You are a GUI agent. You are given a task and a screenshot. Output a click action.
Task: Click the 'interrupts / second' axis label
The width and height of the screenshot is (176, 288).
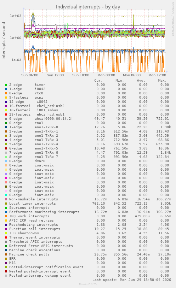pos(4,41)
